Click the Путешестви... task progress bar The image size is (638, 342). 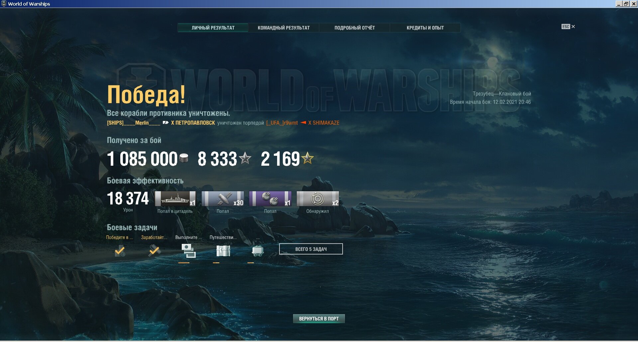tap(223, 263)
